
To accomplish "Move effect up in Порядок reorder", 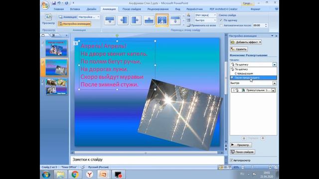I will (x=244, y=138).
